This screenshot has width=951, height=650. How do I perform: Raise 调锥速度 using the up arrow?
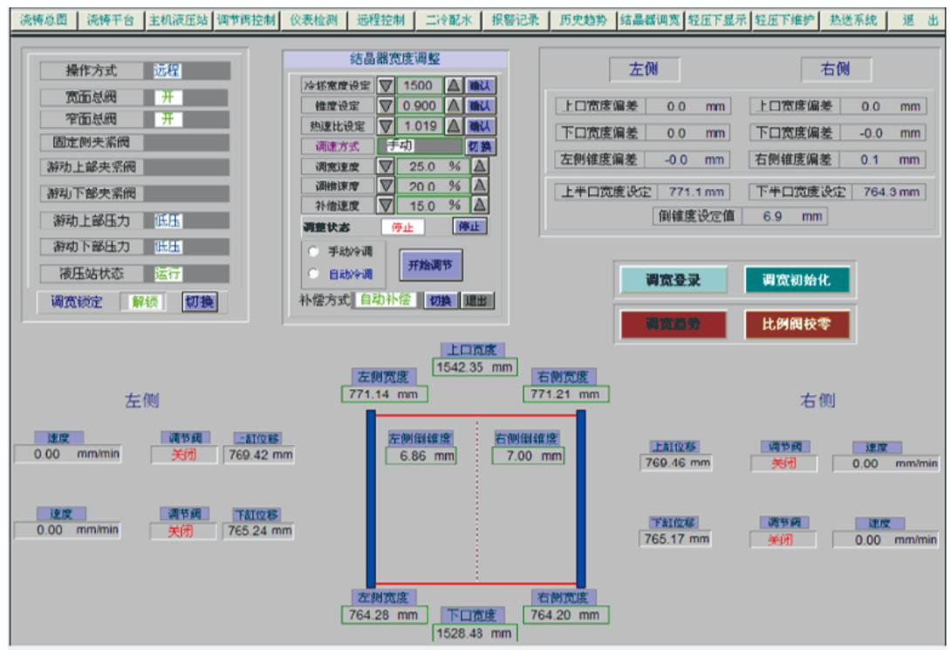coord(480,186)
